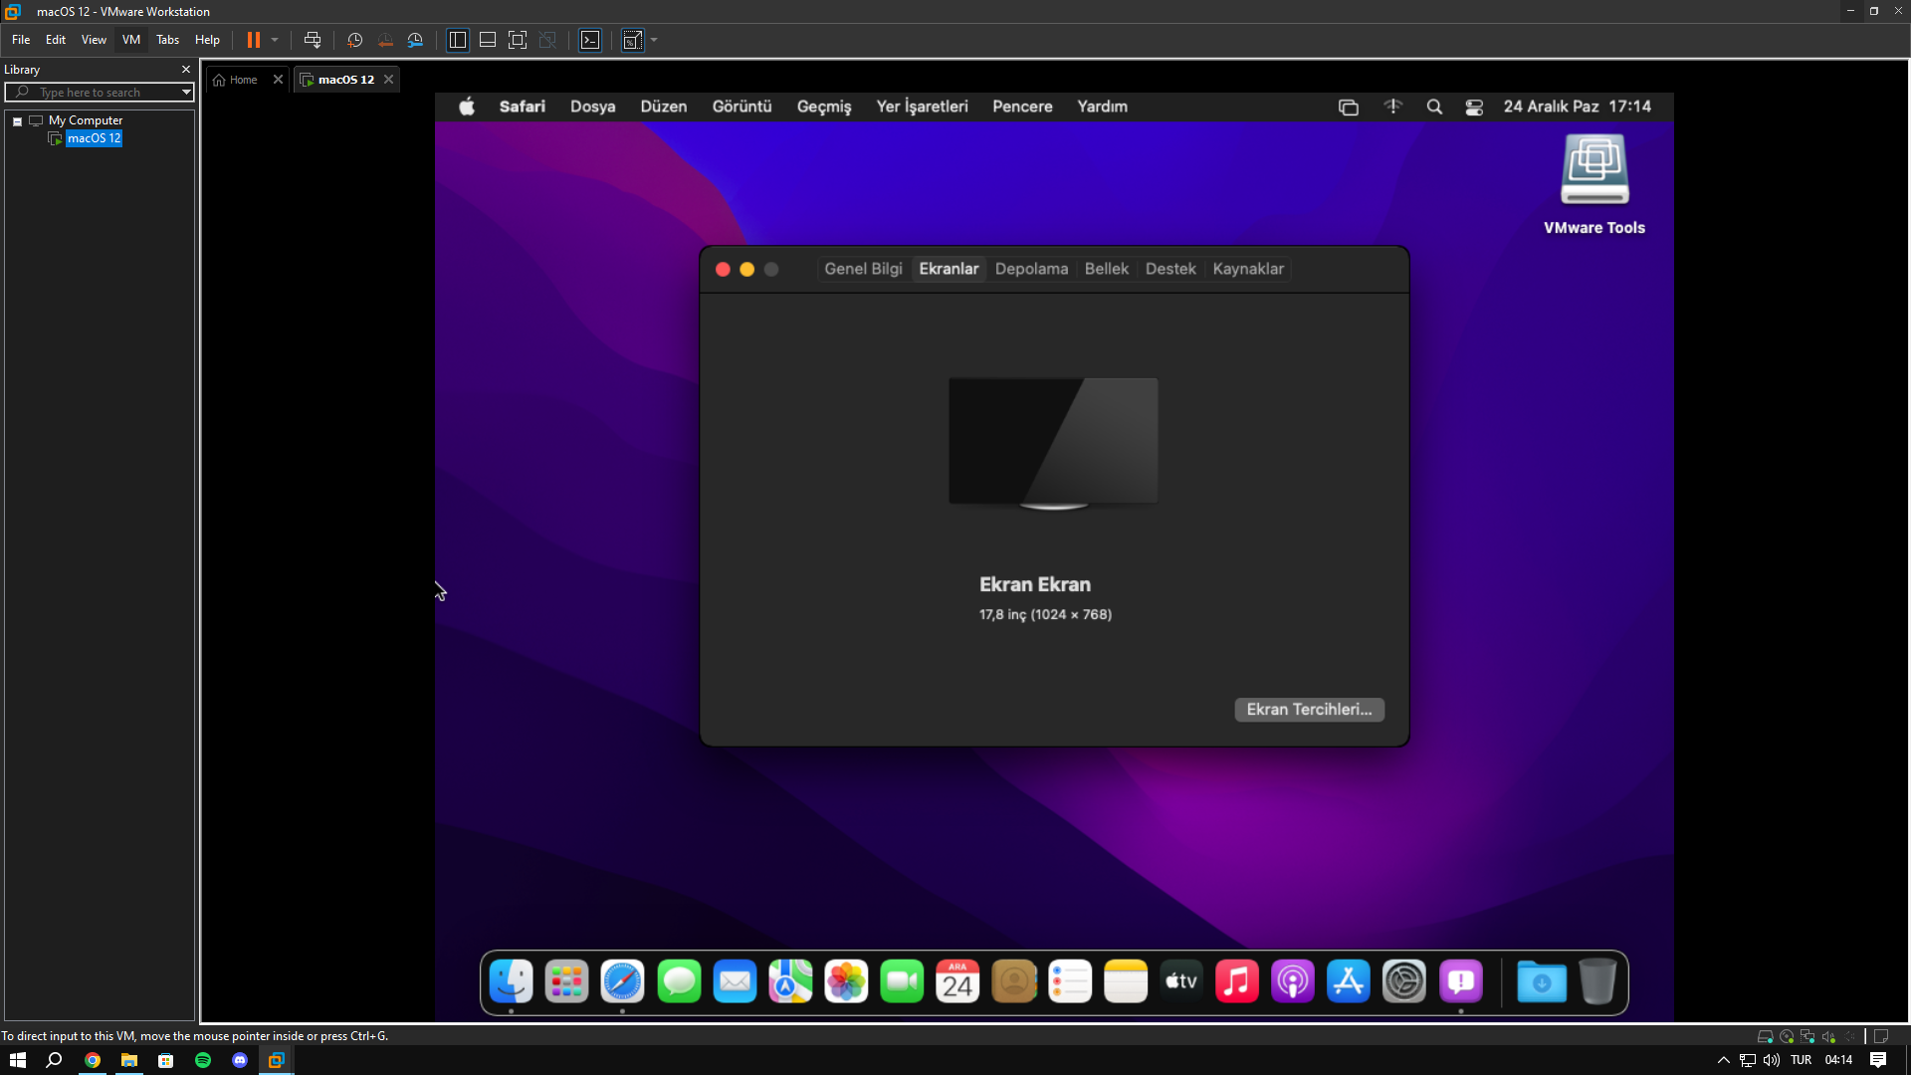This screenshot has height=1075, width=1911.
Task: Open System Preferences gear in dock
Action: point(1403,982)
